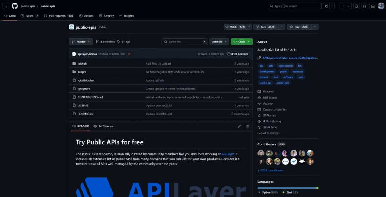Click the GitHub logo home icon
The width and height of the screenshot is (386, 197).
(15, 6)
